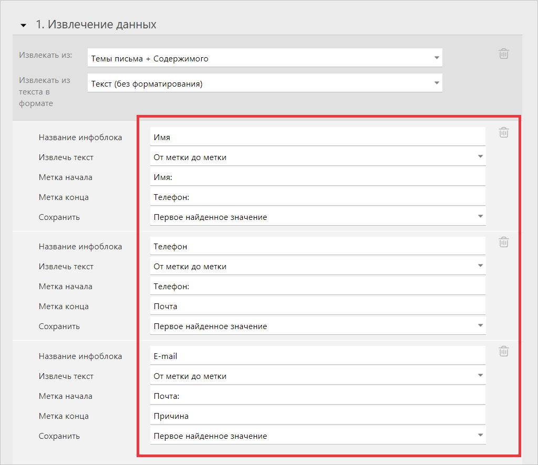Click the infoblock name field containing 'E-mail'
The height and width of the screenshot is (465, 538).
coord(318,356)
